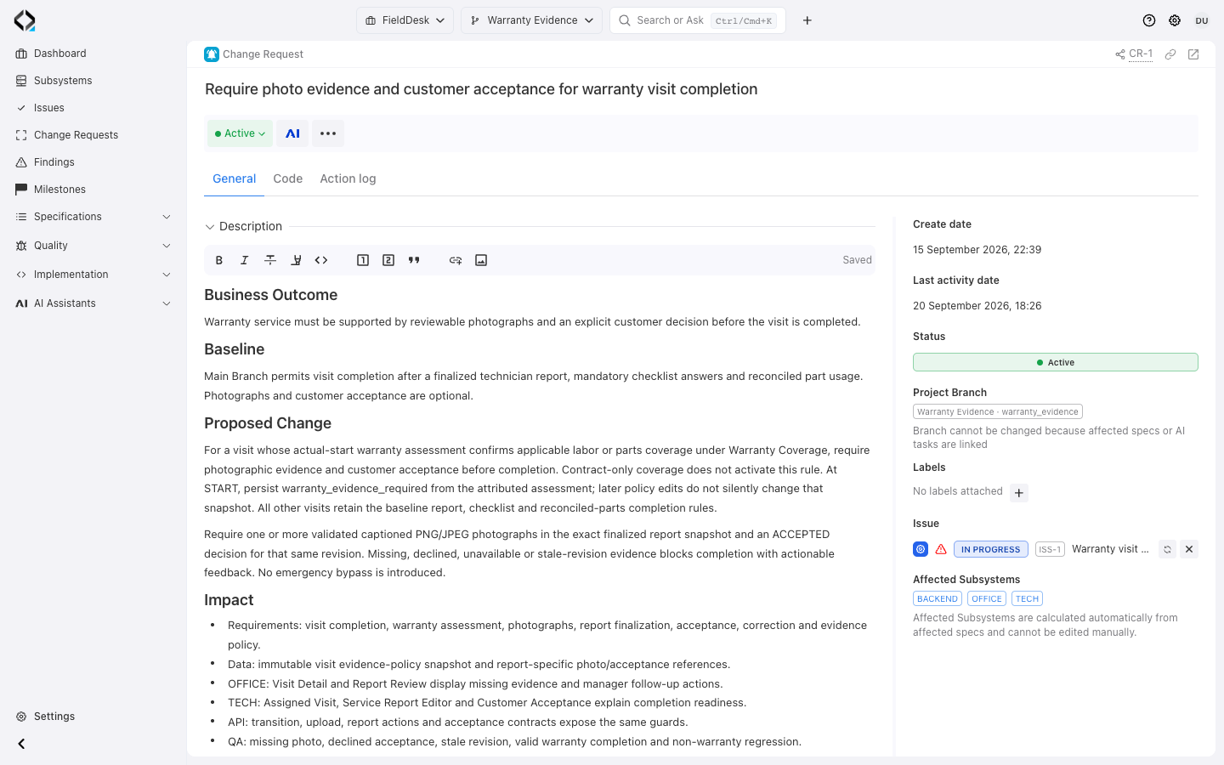Open settings gear in top bar
The width and height of the screenshot is (1224, 765).
[1175, 20]
